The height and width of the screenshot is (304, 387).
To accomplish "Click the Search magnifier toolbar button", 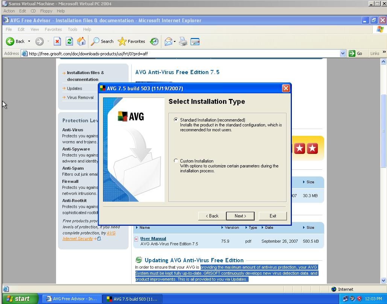I will point(102,41).
